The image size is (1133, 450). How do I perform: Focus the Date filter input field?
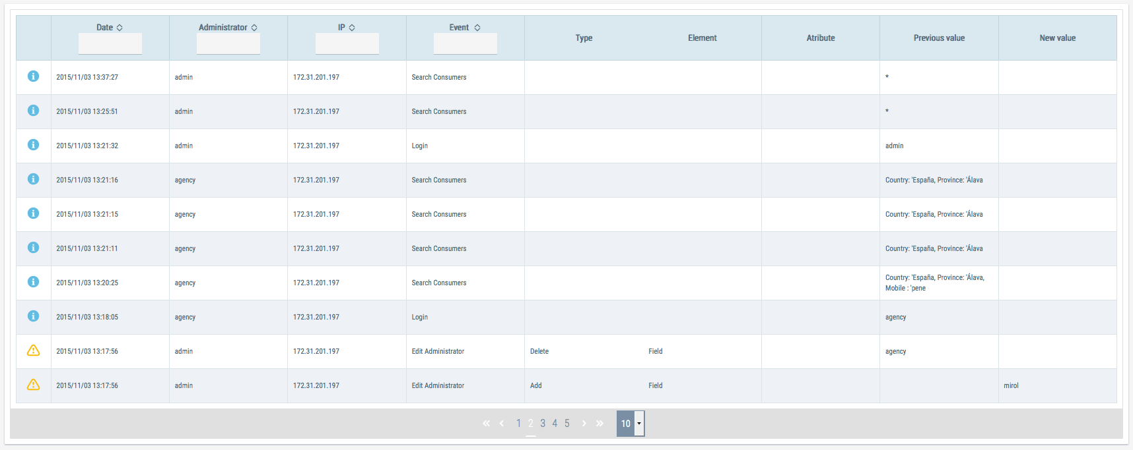point(110,44)
